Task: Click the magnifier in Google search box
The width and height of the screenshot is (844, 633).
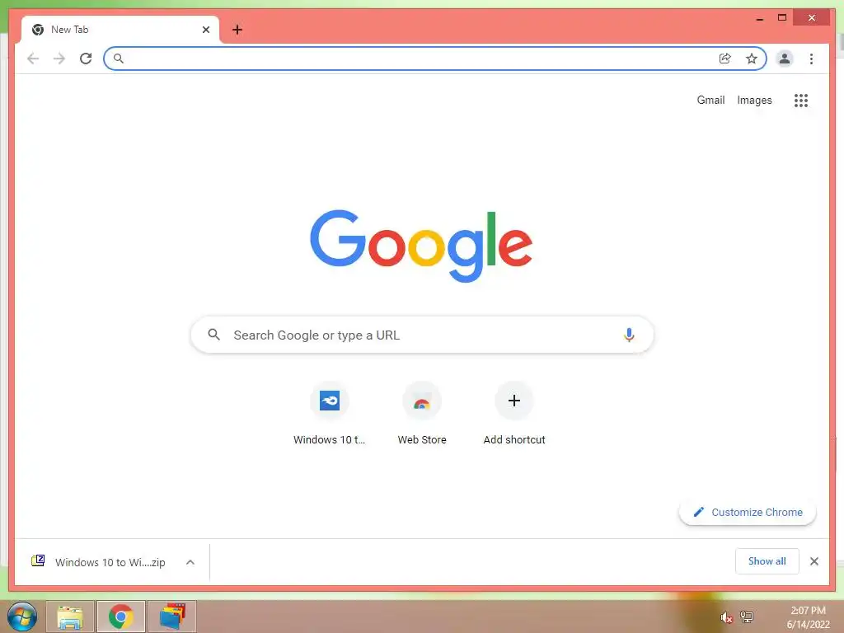Action: point(213,335)
